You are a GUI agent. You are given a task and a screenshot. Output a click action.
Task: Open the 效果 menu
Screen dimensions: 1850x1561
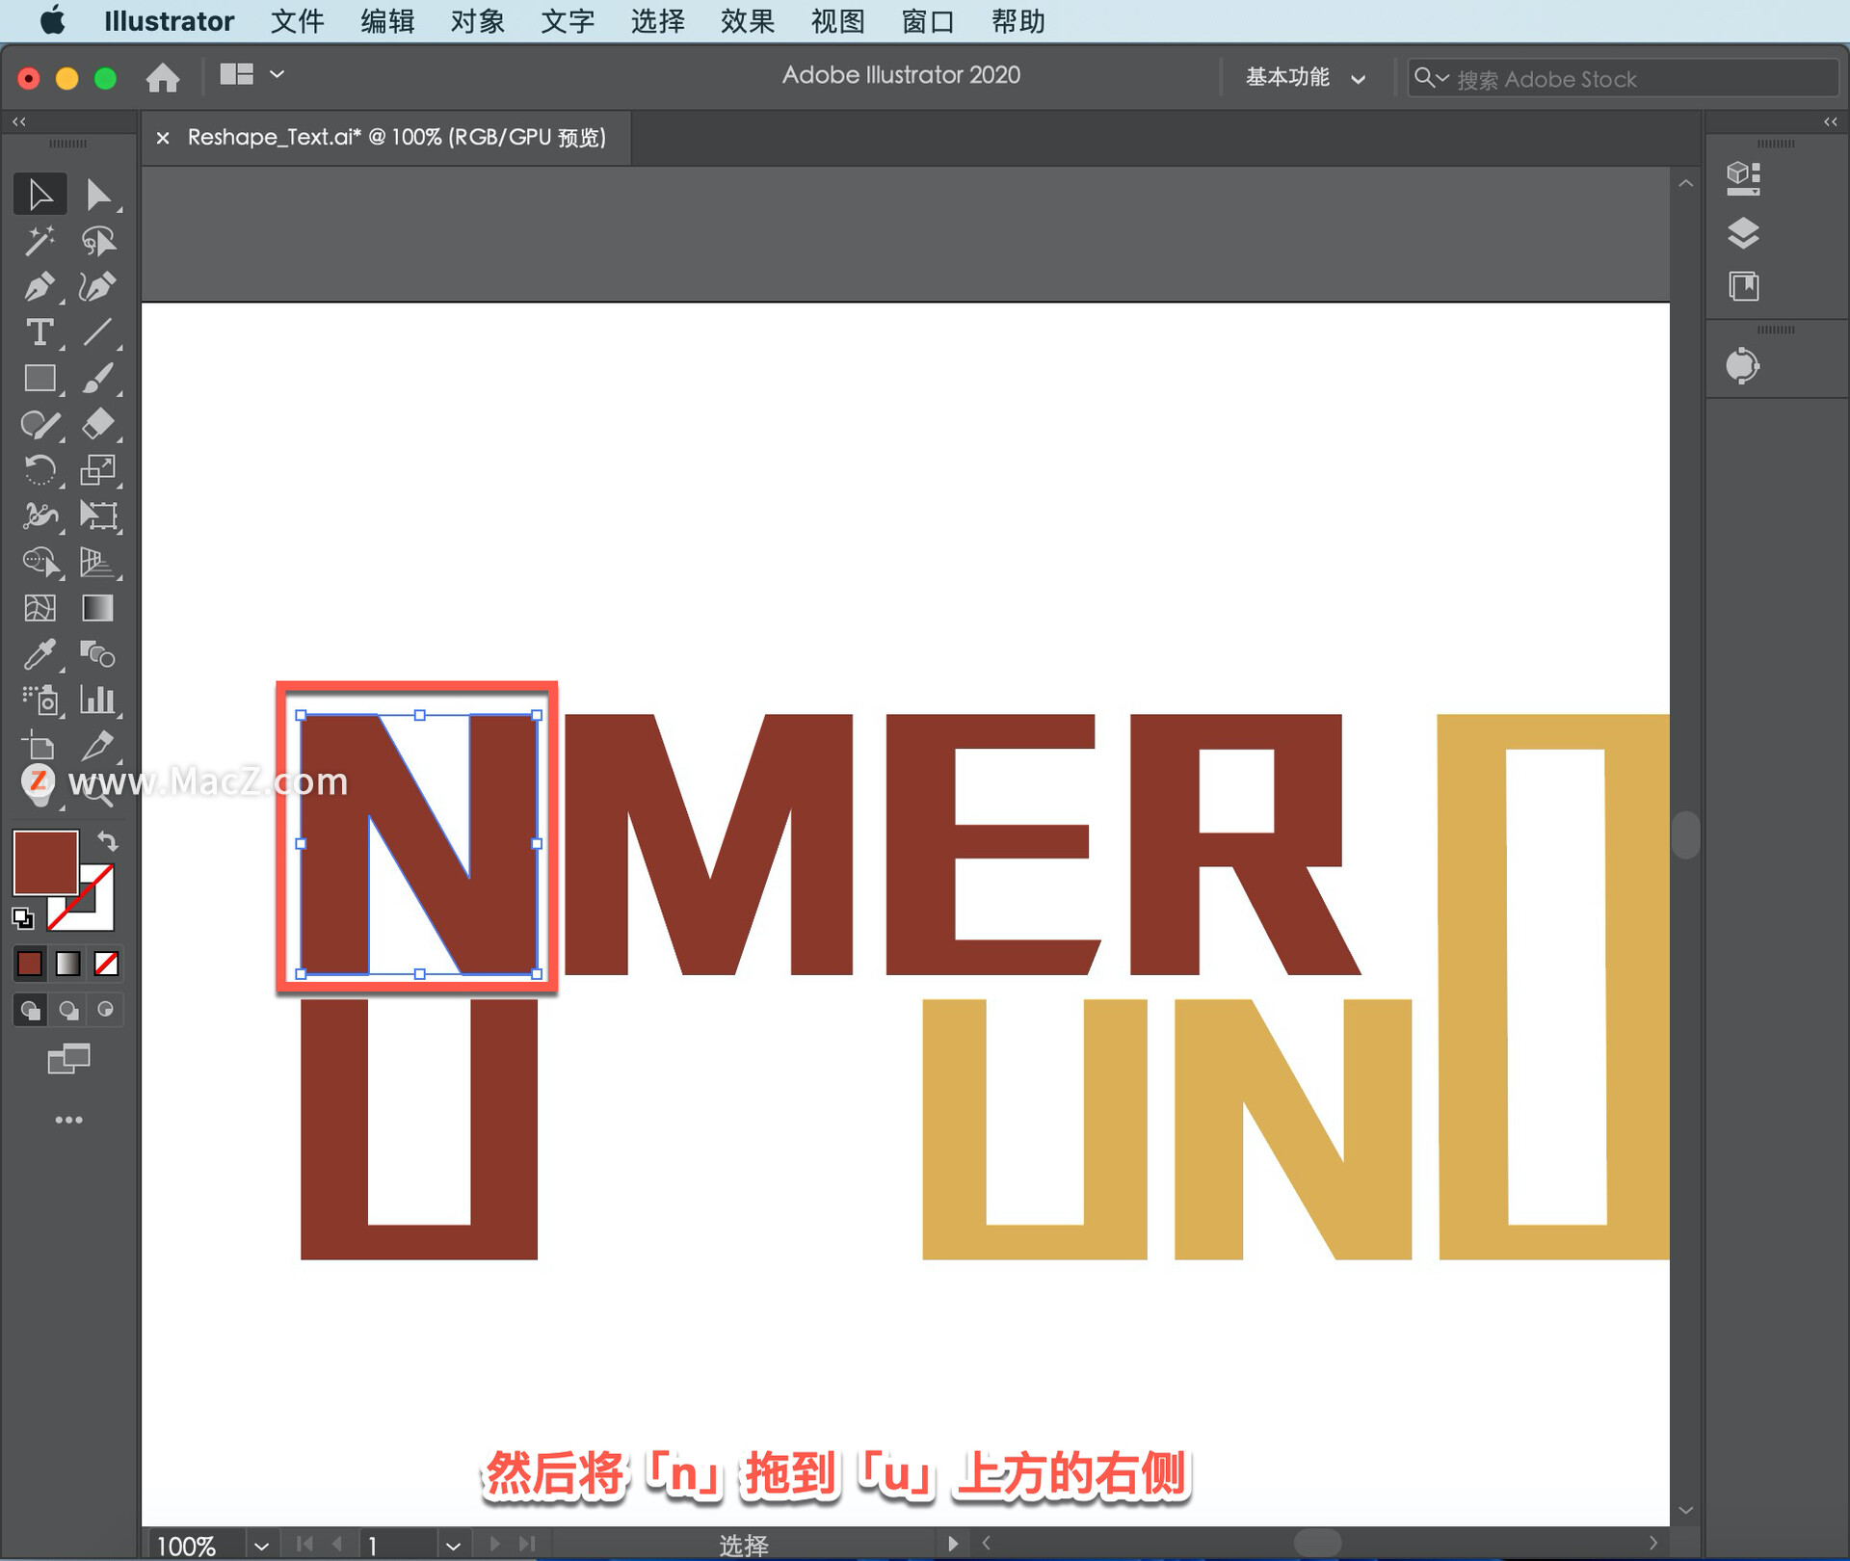coord(747,21)
